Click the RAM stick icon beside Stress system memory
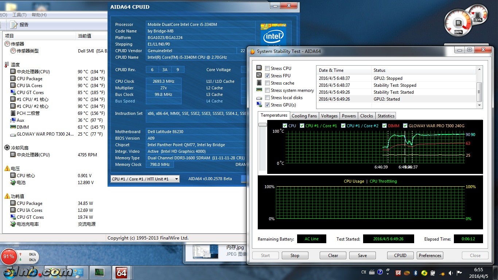The width and height of the screenshot is (498, 280). [259, 90]
